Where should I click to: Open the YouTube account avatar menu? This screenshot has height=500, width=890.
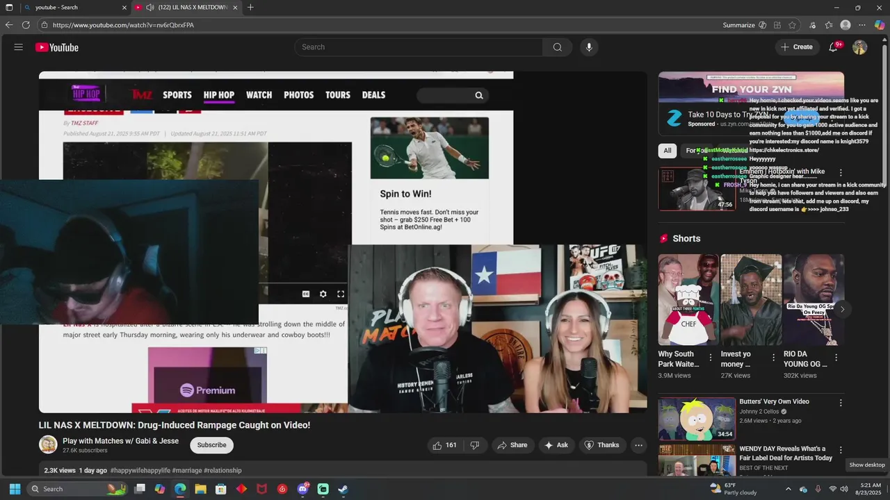tap(860, 47)
